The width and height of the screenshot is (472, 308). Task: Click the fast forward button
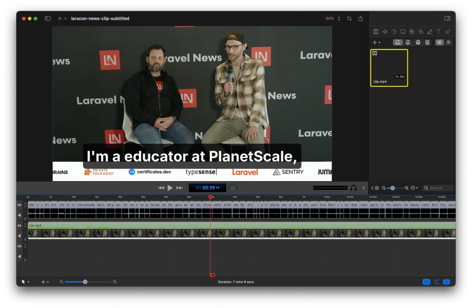coord(179,188)
